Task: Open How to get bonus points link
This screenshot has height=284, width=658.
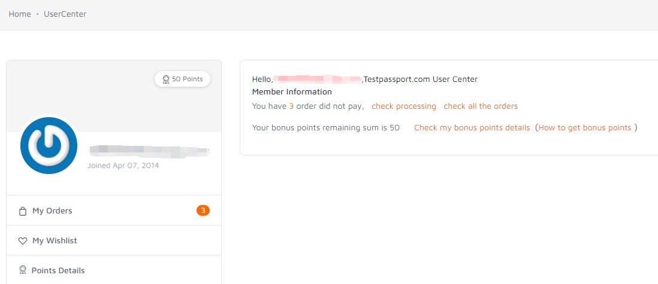Action: [584, 128]
